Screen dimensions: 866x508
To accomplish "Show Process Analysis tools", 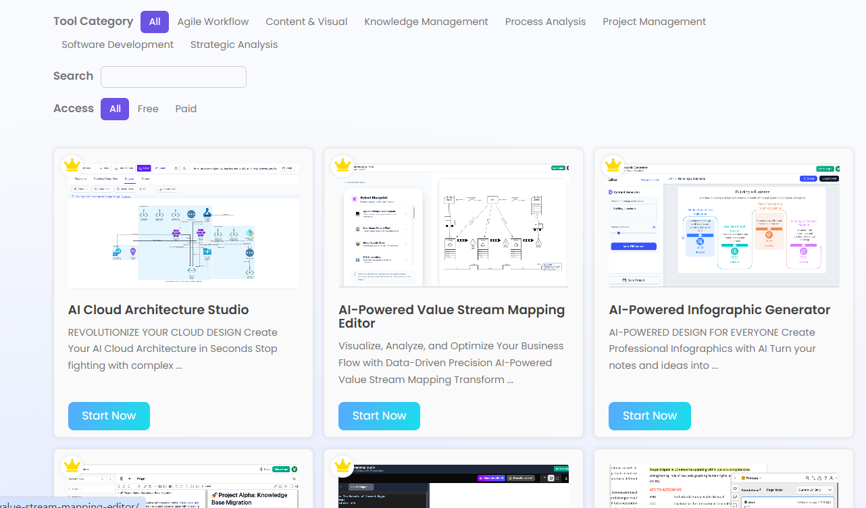I will (x=545, y=22).
